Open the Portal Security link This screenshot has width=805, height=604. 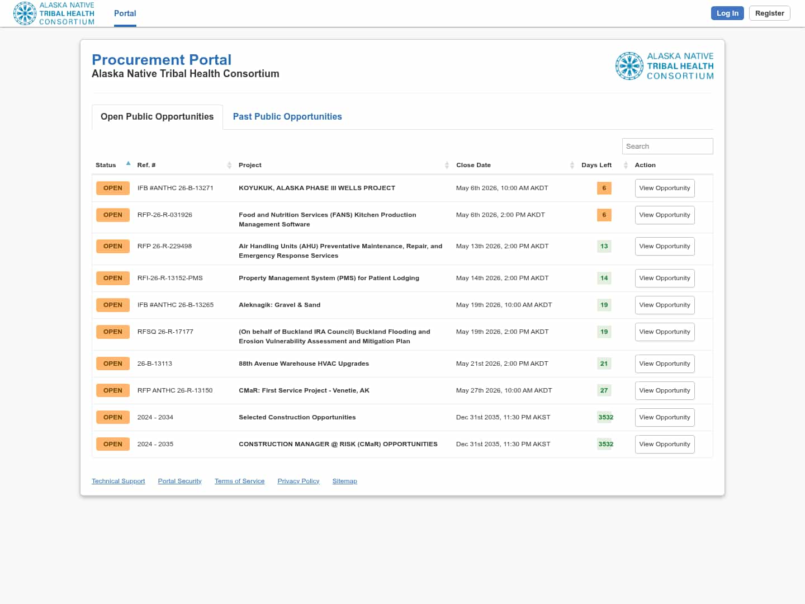[179, 481]
